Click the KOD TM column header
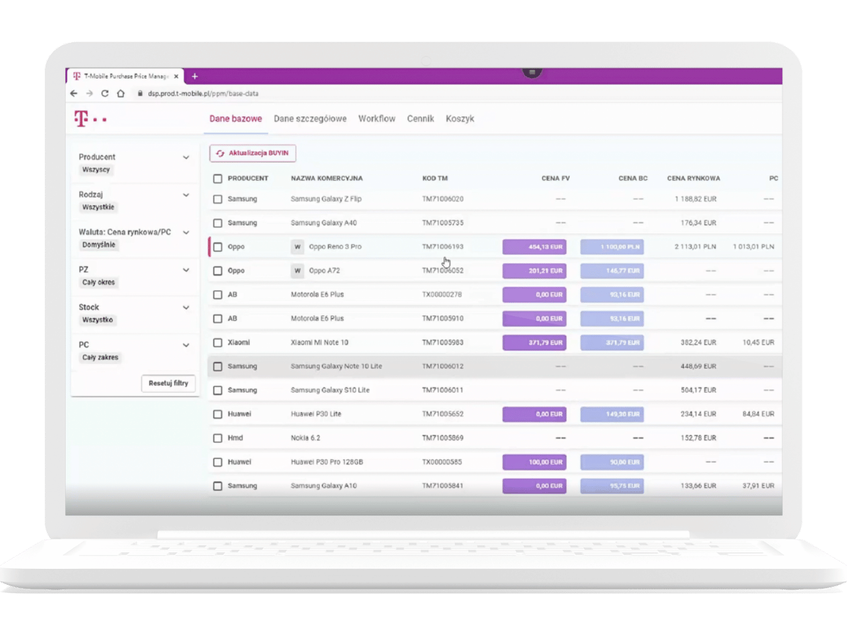 click(x=435, y=179)
